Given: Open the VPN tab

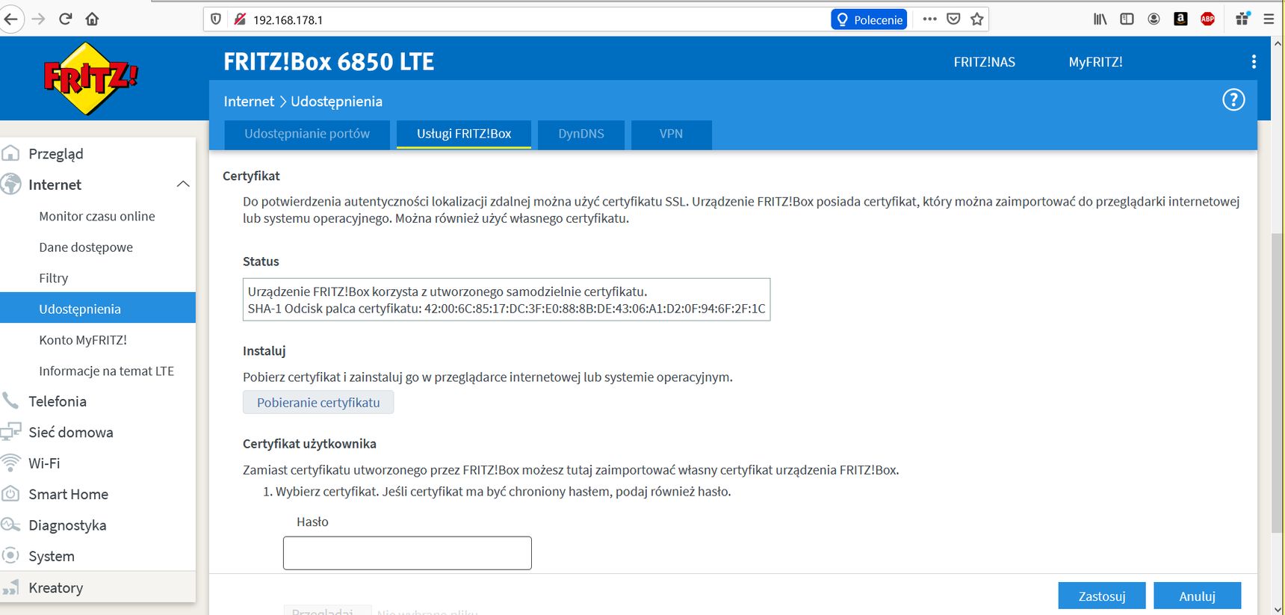Looking at the screenshot, I should 671,135.
